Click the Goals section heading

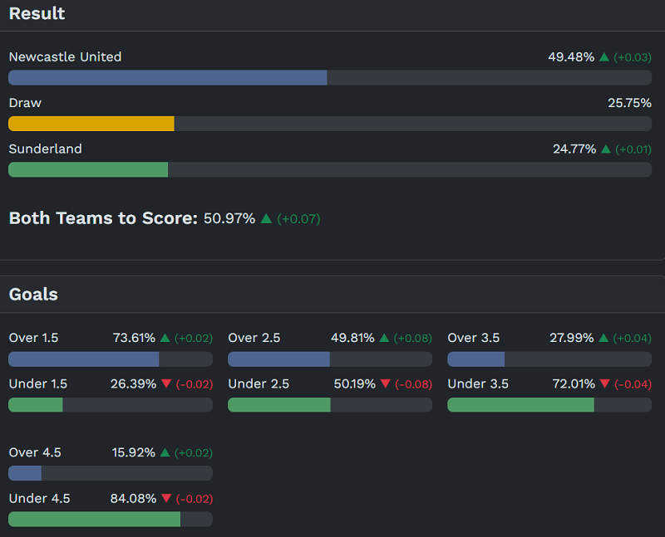point(33,295)
